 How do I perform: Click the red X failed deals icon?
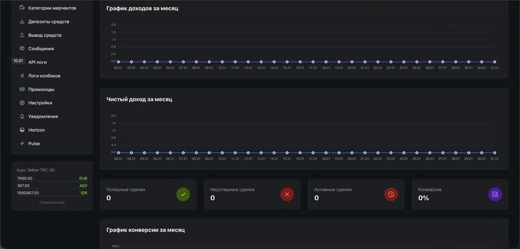click(x=287, y=194)
